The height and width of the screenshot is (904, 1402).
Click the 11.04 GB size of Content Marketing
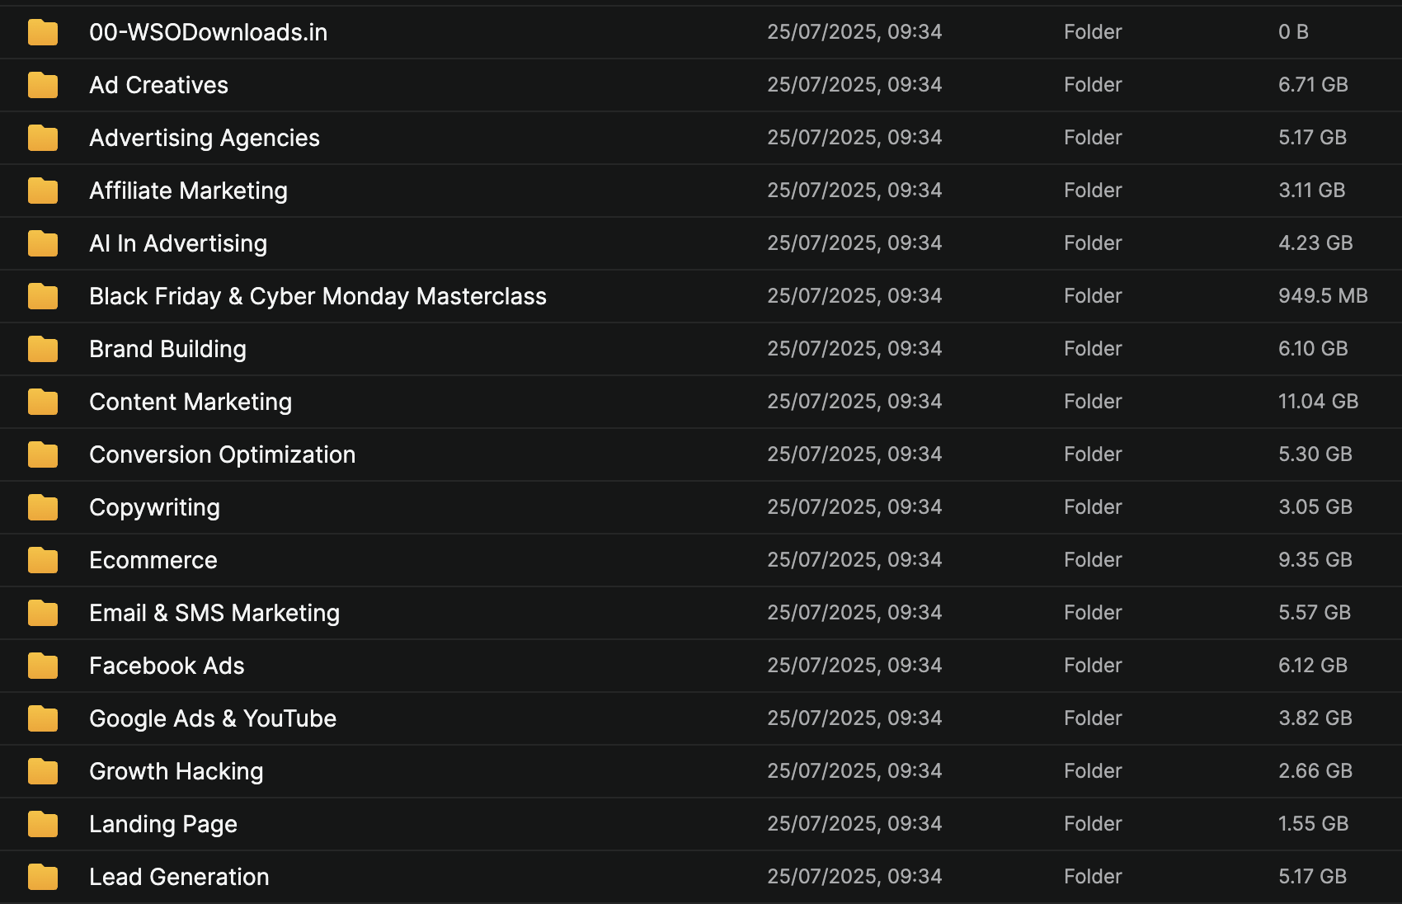click(x=1318, y=402)
